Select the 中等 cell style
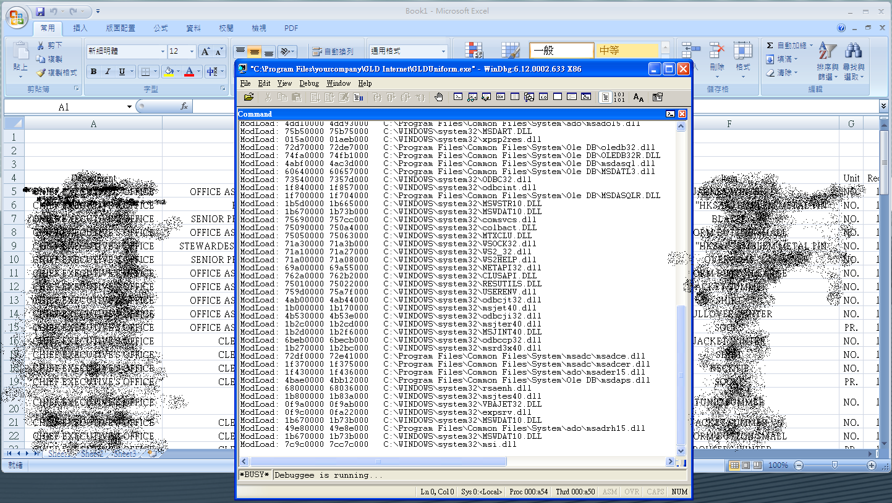Screen dimensions: 892x503 (627, 51)
